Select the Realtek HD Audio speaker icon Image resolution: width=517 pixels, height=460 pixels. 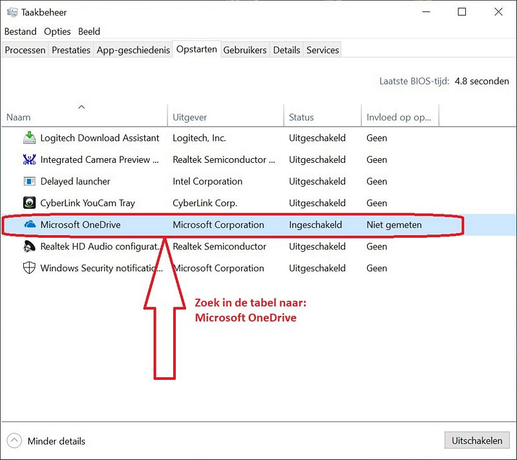29,247
